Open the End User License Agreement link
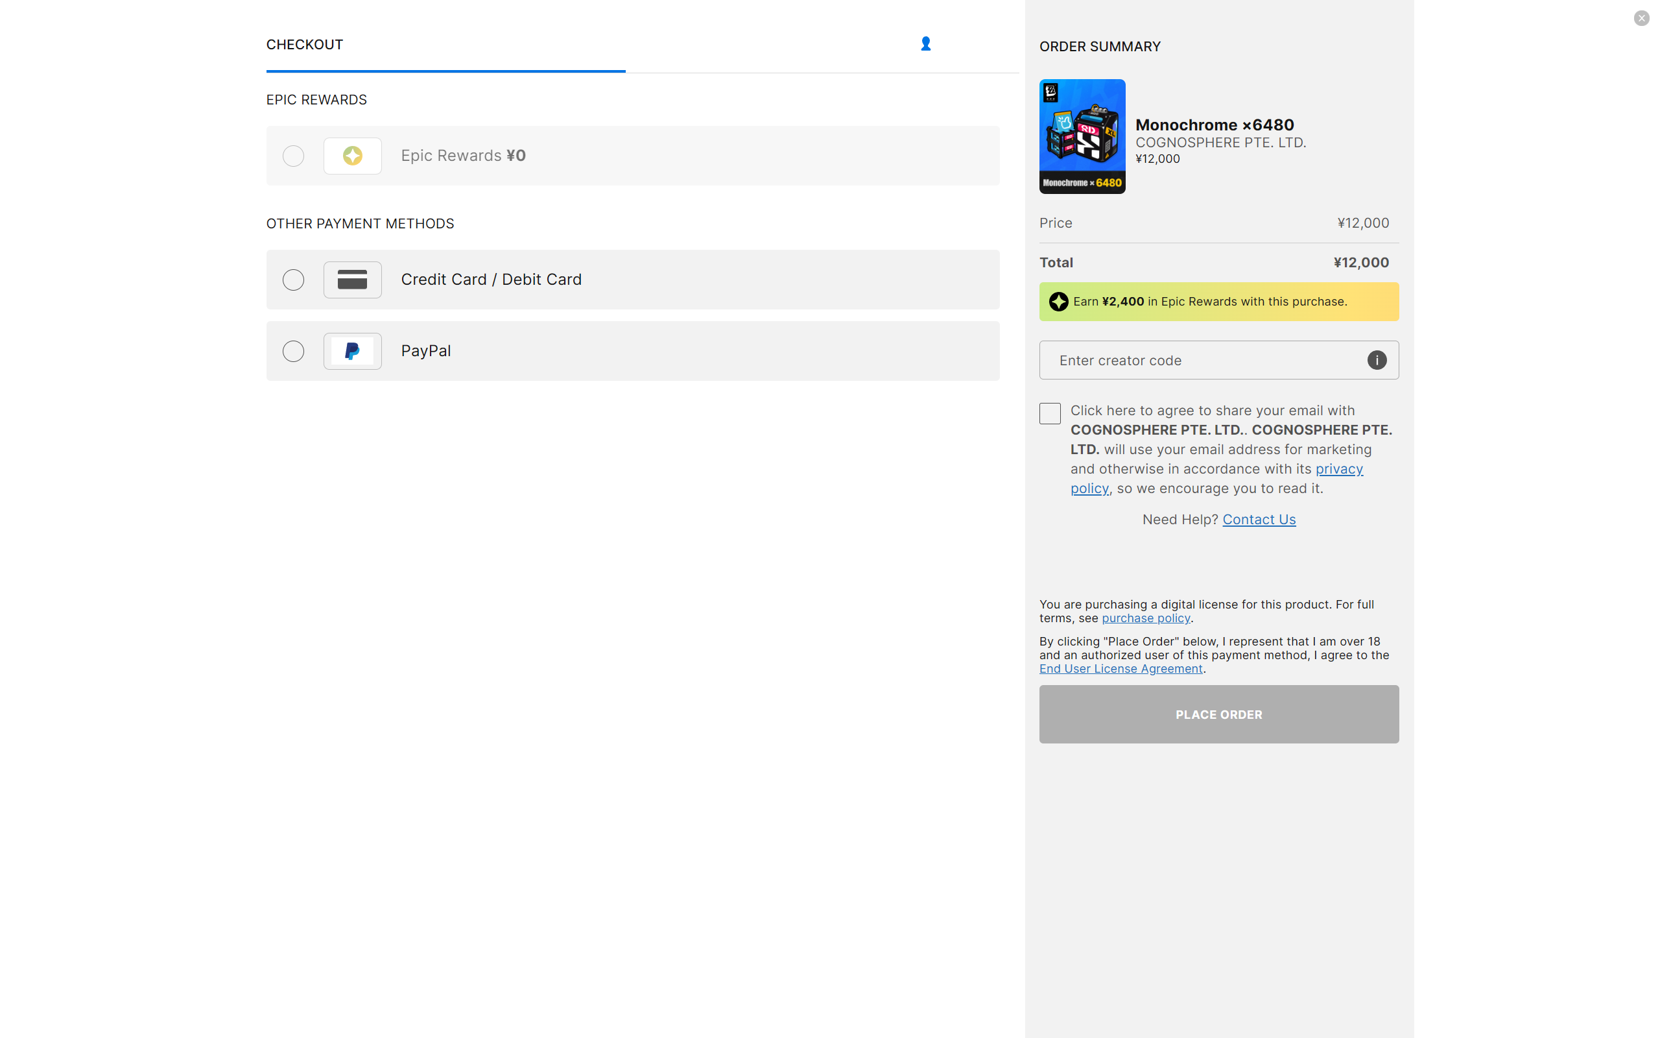The image size is (1660, 1038). (1121, 669)
